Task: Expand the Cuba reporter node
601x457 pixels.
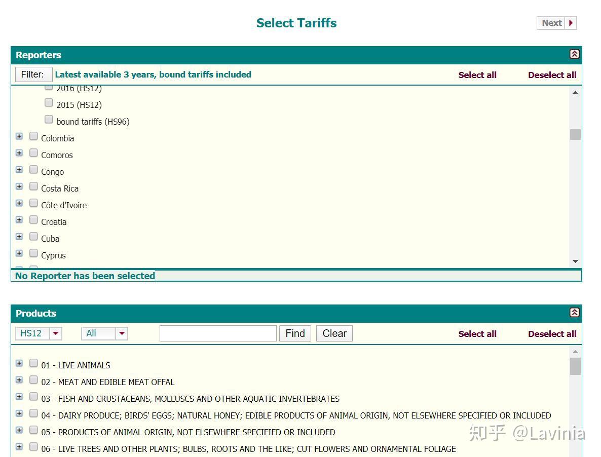Action: point(19,237)
